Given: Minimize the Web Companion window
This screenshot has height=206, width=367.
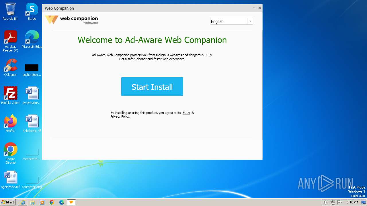Looking at the screenshot, I should (x=254, y=8).
